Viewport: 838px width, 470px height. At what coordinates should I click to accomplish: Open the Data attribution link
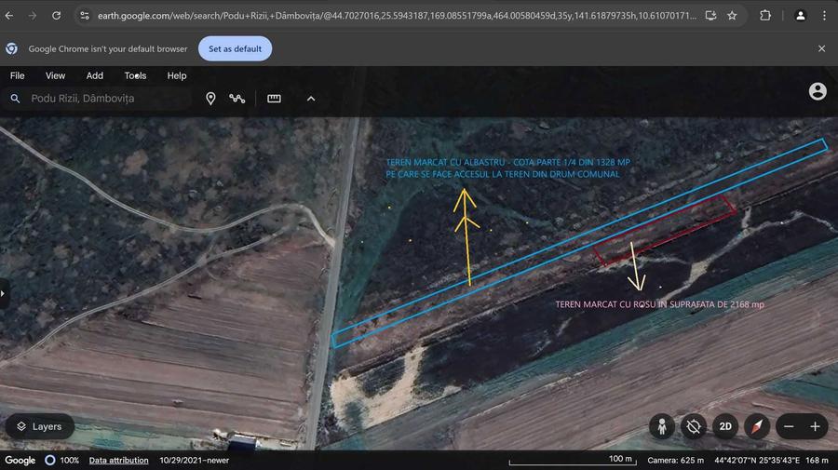(x=118, y=461)
